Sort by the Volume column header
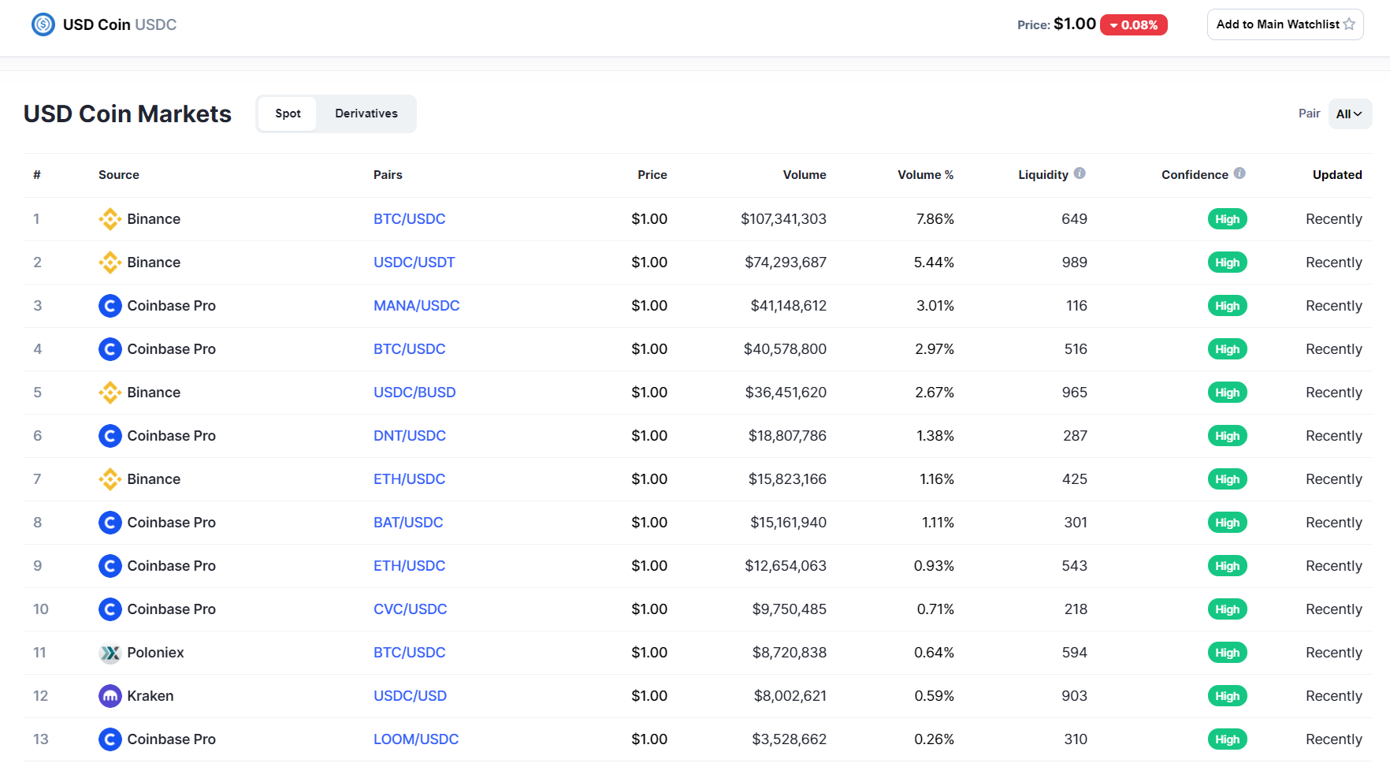The height and width of the screenshot is (767, 1390). [x=805, y=175]
